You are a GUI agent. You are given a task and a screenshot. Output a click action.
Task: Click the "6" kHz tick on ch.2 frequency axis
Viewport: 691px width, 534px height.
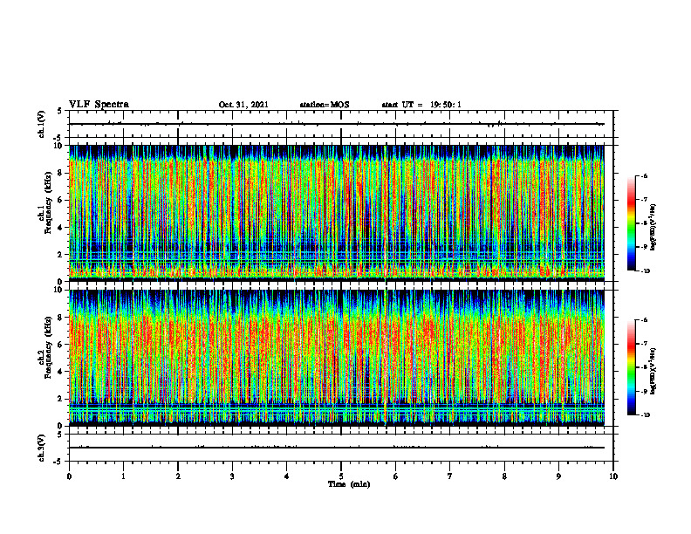click(61, 345)
